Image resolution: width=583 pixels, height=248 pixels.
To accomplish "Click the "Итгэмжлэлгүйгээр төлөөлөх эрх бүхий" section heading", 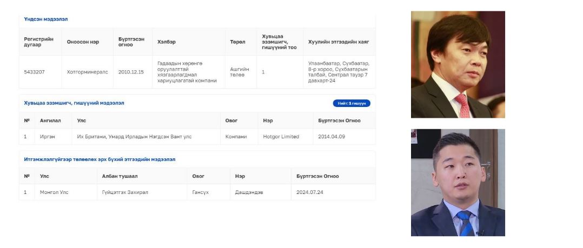I will point(100,159).
